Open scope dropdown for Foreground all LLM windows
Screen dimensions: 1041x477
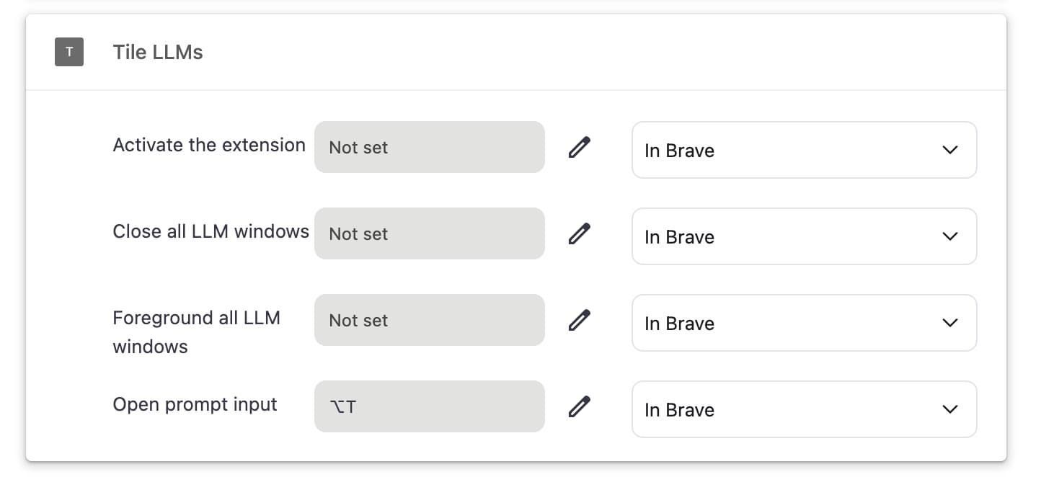(803, 323)
